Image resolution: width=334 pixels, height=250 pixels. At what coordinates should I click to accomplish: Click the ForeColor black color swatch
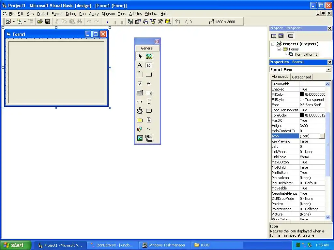pyautogui.click(x=302, y=115)
